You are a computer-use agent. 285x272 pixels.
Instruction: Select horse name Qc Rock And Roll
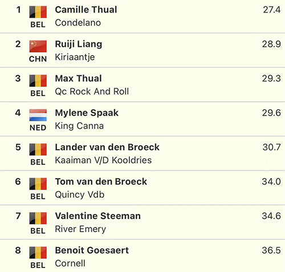(92, 92)
